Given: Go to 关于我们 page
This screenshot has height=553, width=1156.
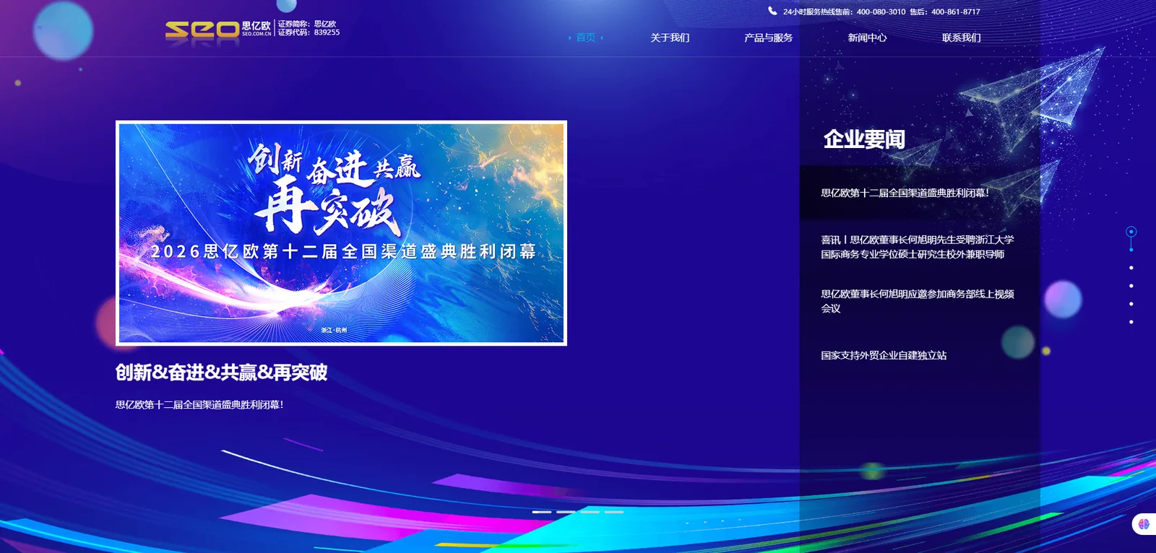Looking at the screenshot, I should (670, 38).
